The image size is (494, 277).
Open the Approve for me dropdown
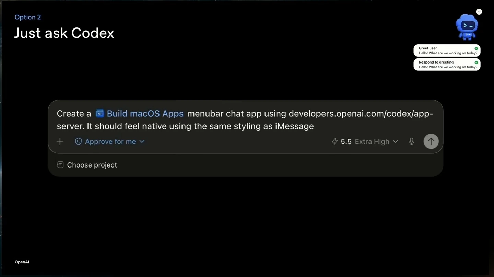tap(110, 141)
